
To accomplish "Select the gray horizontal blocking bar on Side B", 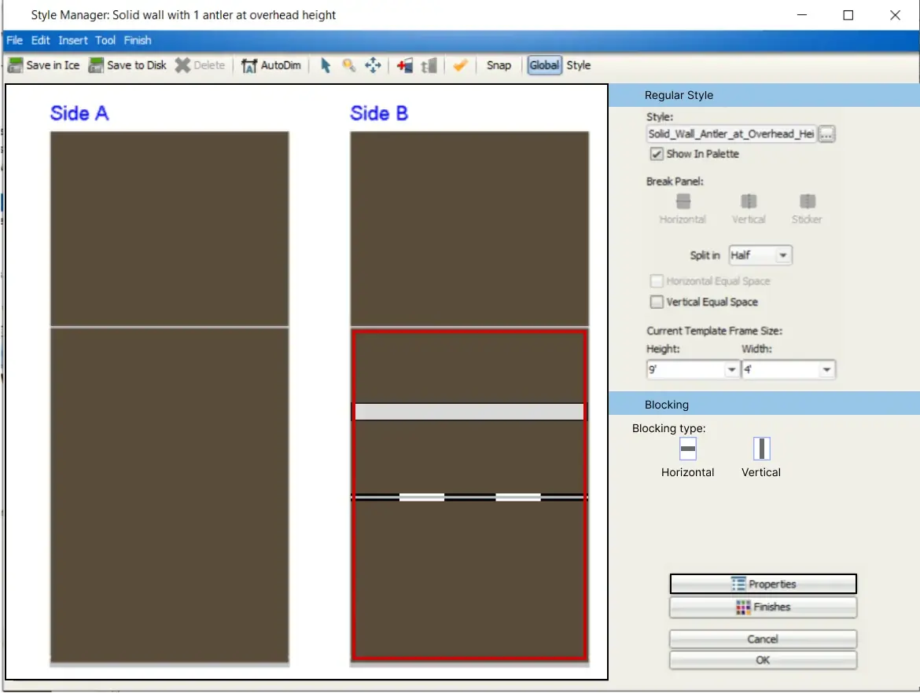I will click(x=469, y=412).
